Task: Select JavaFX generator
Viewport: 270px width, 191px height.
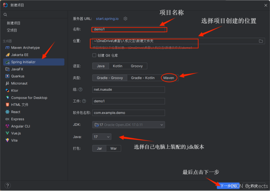Action: (34, 69)
